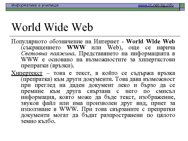Click the bold 'WWW' abbreviation

point(76,47)
